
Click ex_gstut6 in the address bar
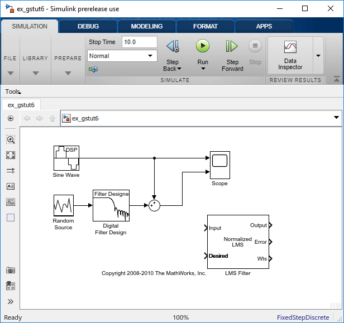(x=85, y=118)
